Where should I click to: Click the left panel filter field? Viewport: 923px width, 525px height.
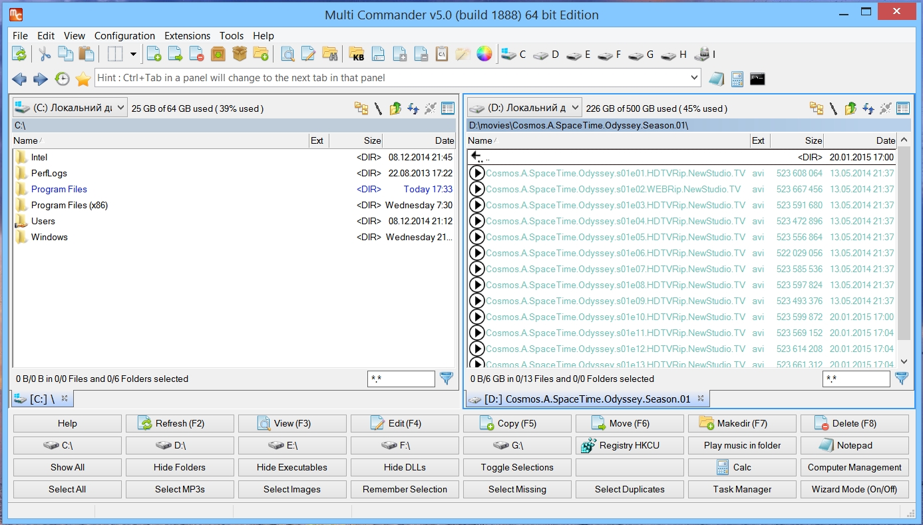pyautogui.click(x=401, y=379)
